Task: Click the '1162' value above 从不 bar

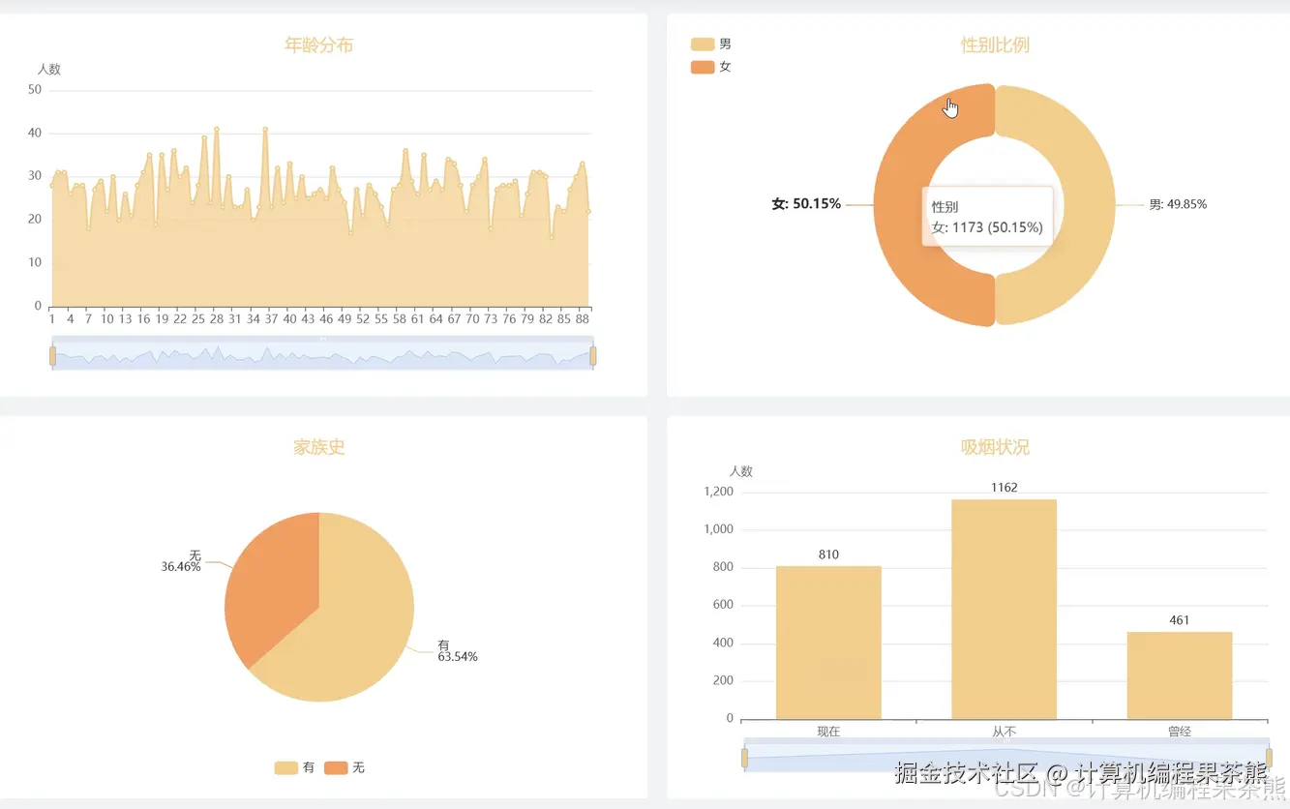Action: click(x=1005, y=488)
